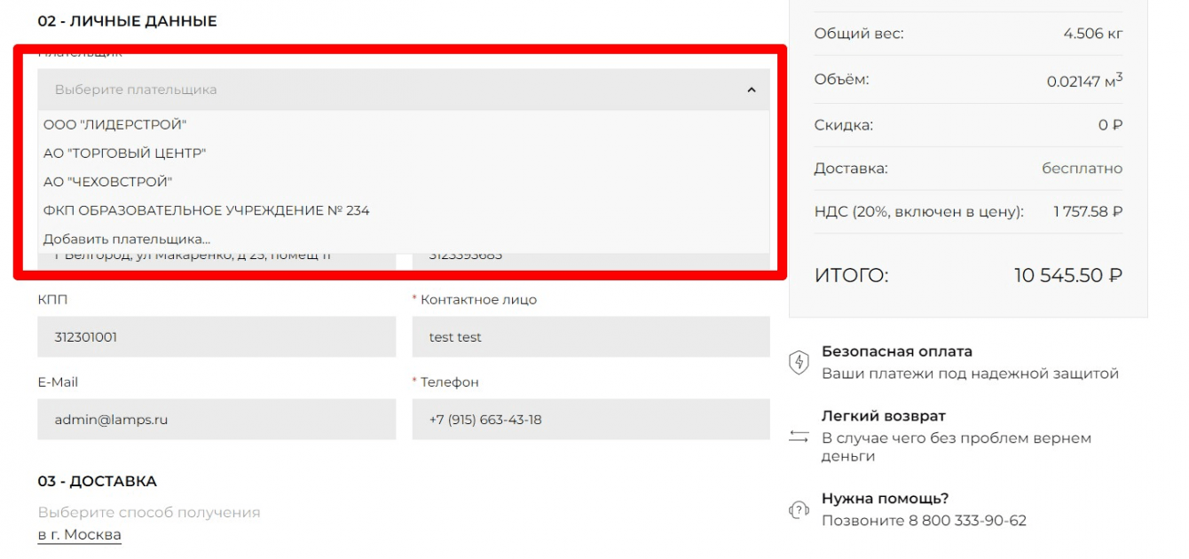Collapse payer dropdown using the chevron arrow
The height and width of the screenshot is (559, 1189).
(x=752, y=90)
